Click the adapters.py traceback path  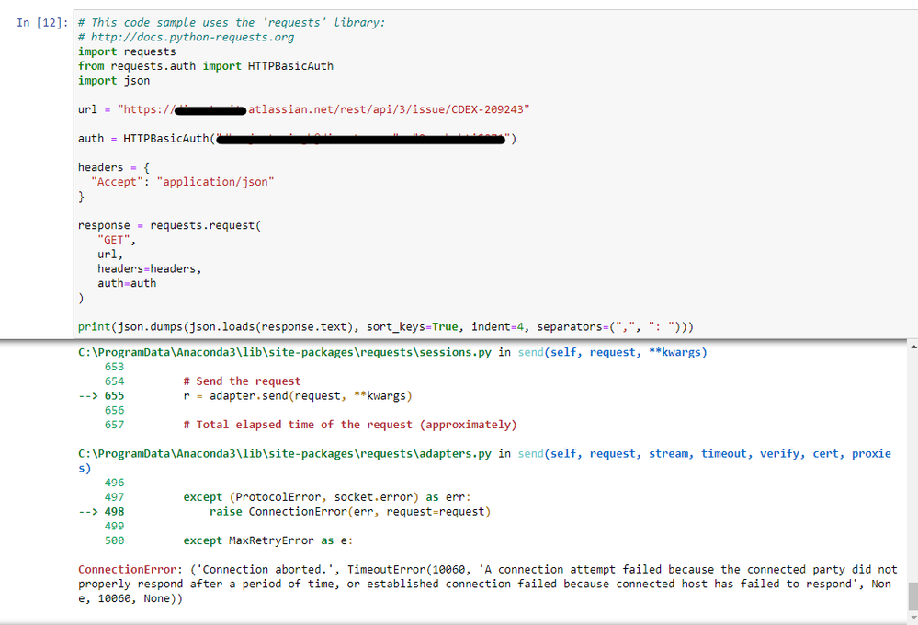pos(285,453)
